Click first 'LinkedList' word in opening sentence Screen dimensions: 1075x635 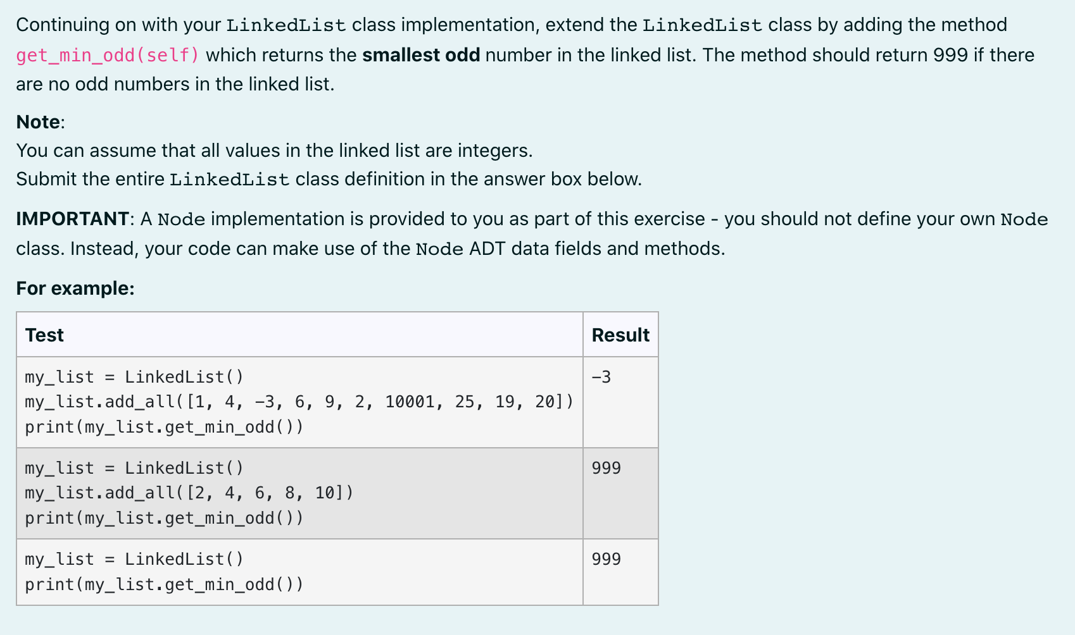click(x=286, y=25)
